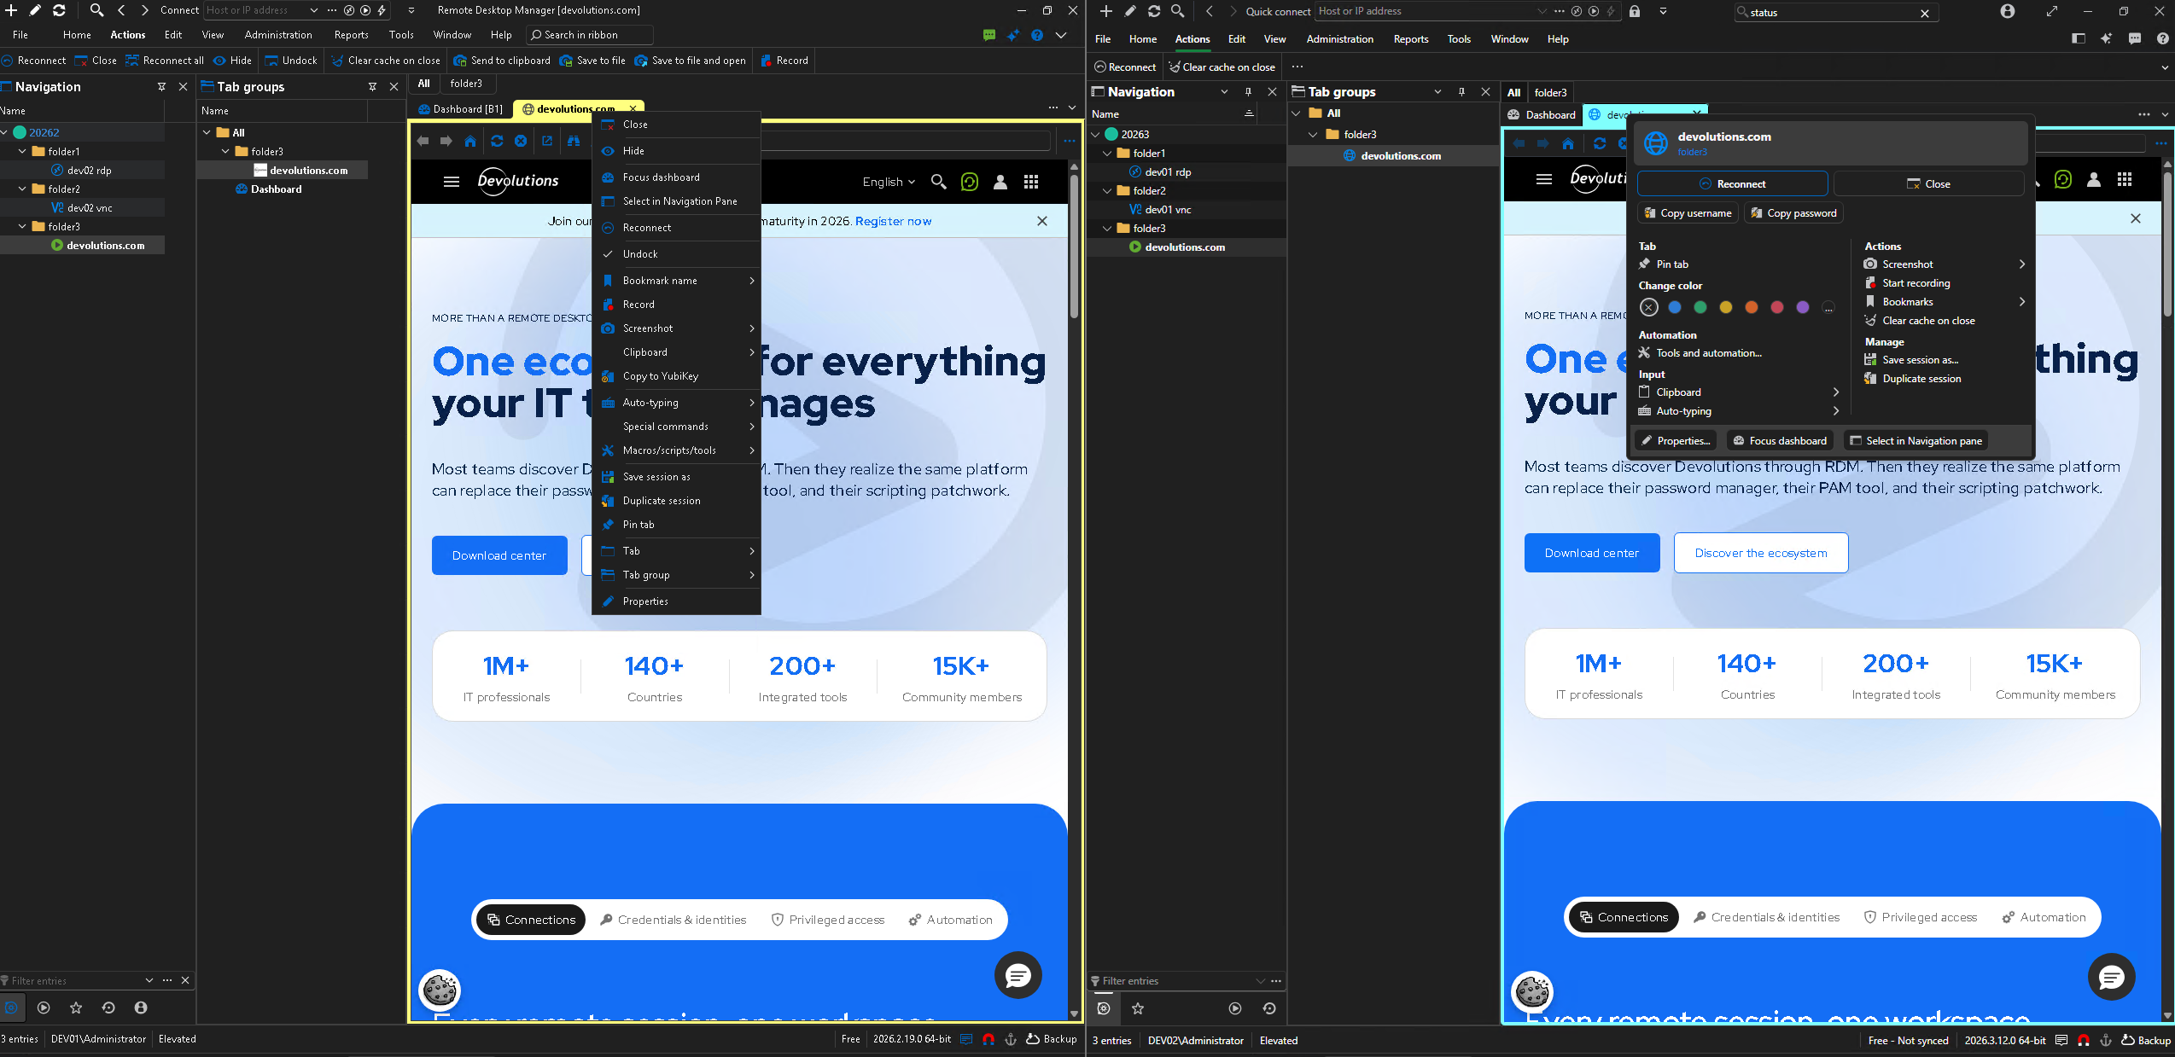This screenshot has width=2175, height=1057.
Task: Open Host or IP address dropdown in right window
Action: pyautogui.click(x=1542, y=11)
